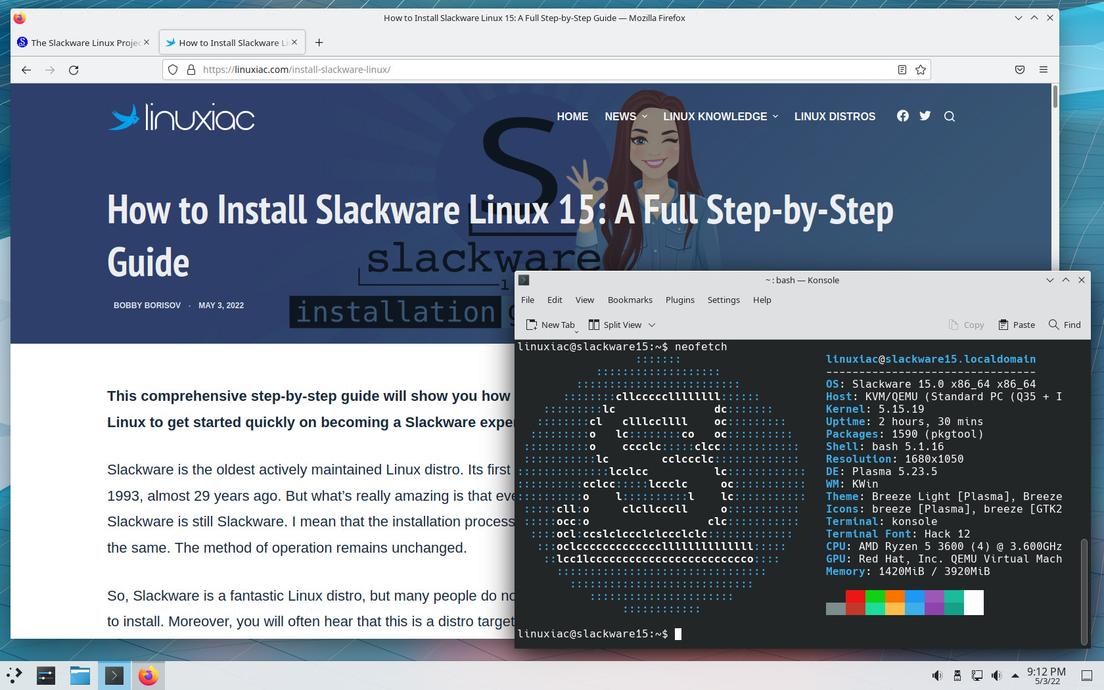Viewport: 1104px width, 690px height.
Task: Click Split View in Konsole toolbar
Action: coord(615,325)
